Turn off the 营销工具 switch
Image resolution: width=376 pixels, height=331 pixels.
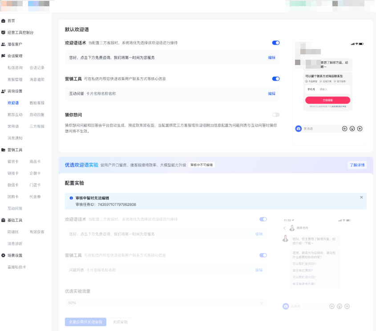tap(275, 78)
